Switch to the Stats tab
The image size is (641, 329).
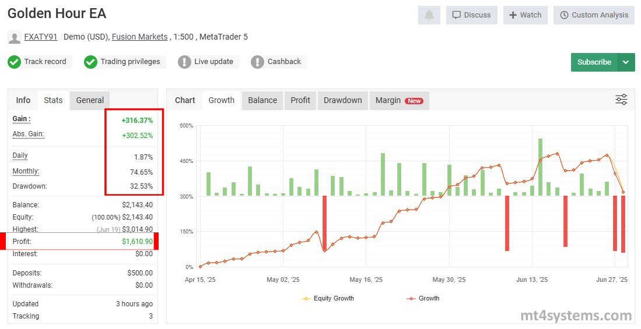click(53, 100)
